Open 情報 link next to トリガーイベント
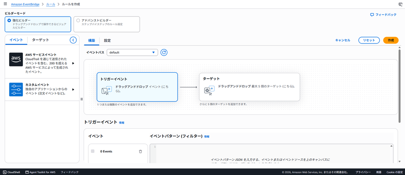The width and height of the screenshot is (405, 175). (x=122, y=123)
